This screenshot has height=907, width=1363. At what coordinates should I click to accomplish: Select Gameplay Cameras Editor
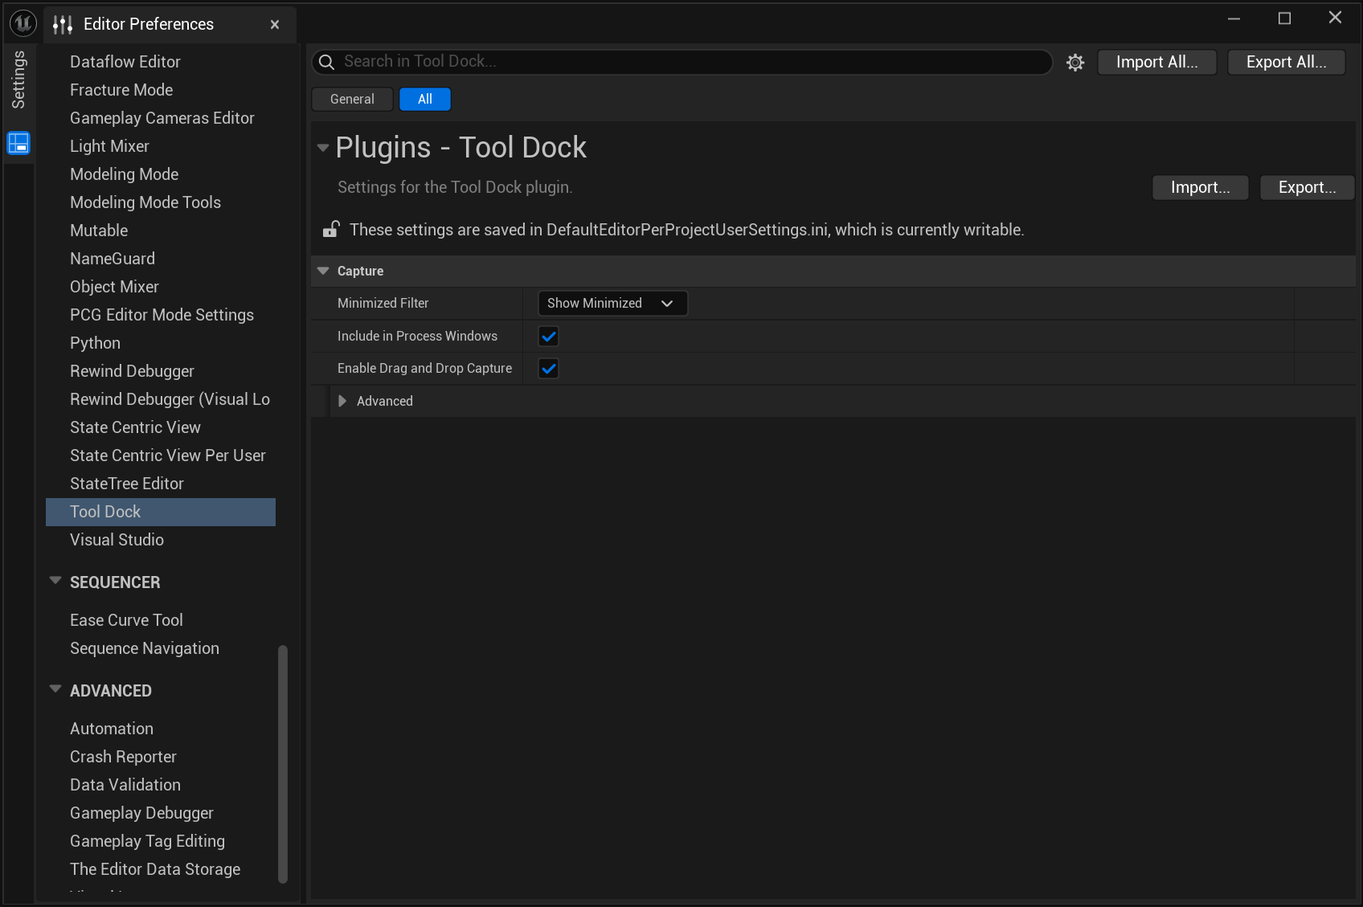[161, 118]
